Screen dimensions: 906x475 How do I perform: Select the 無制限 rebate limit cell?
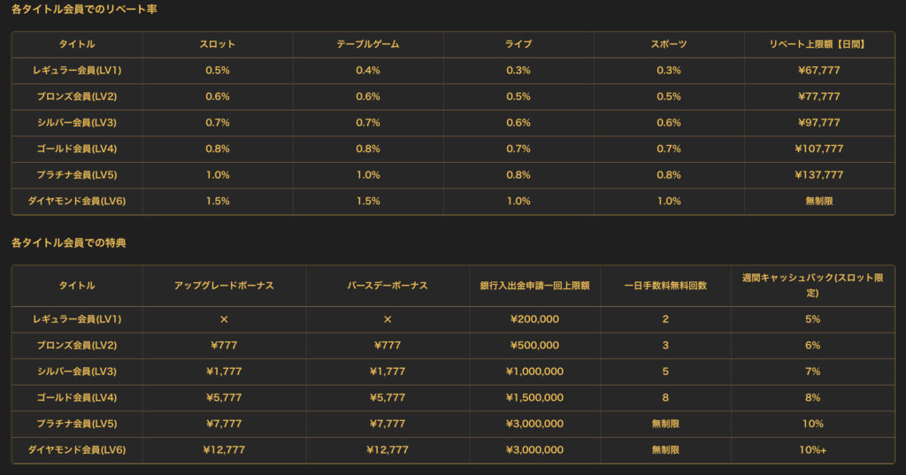818,201
